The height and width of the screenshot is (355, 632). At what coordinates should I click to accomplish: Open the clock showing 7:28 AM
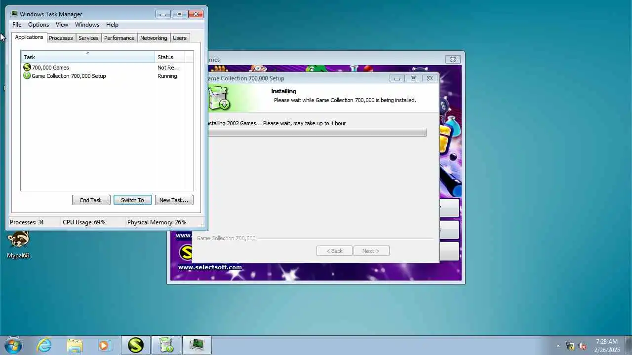(607, 345)
